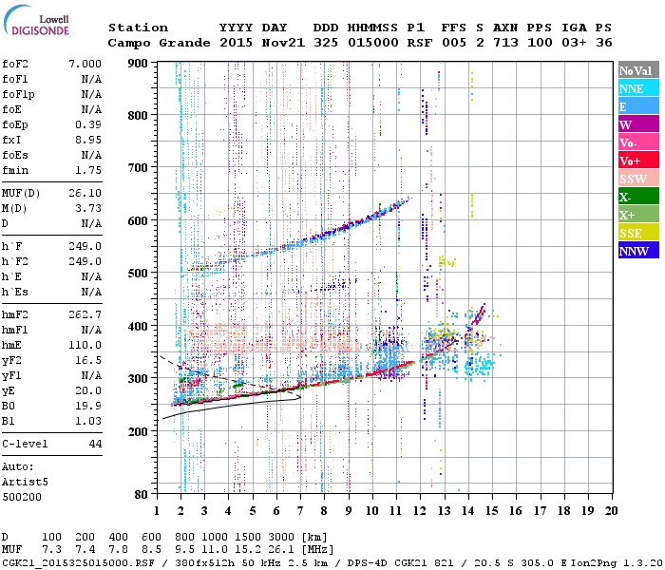Click the foF2 value 7.000
The image size is (665, 570).
85,64
